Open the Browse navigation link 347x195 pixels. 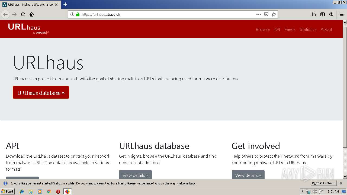click(x=263, y=30)
